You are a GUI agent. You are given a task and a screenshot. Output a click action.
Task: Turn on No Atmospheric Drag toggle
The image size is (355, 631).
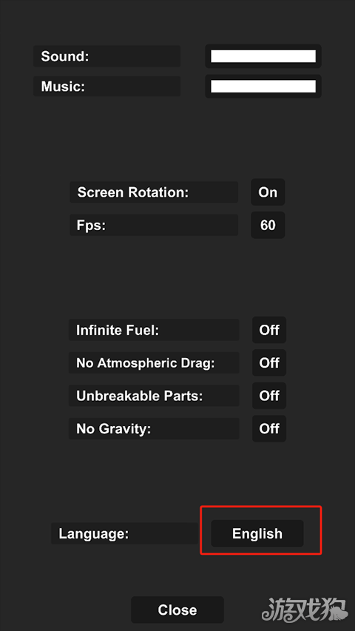tap(269, 362)
